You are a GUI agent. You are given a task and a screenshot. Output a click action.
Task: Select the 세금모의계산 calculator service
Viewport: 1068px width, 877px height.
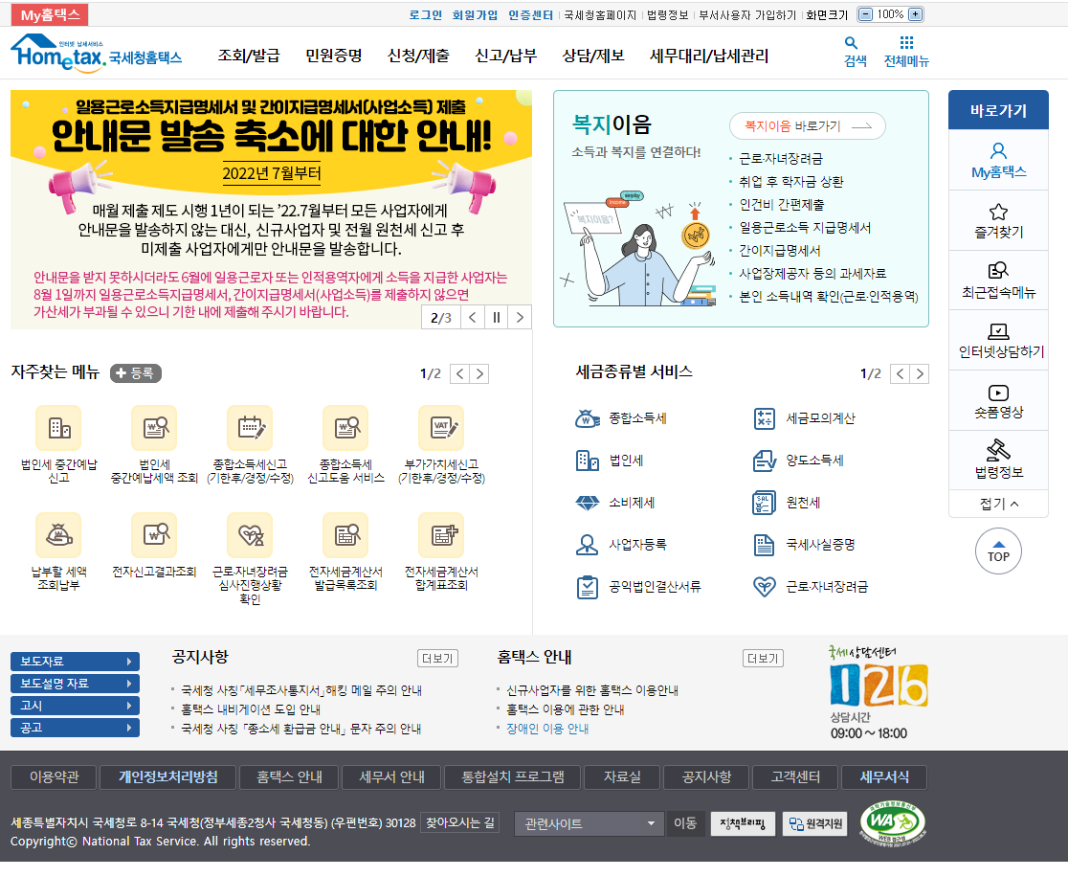[x=804, y=418]
